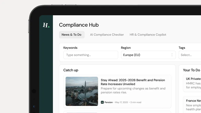Expand the Tags select dropdown
The width and height of the screenshot is (201, 113).
[190, 55]
